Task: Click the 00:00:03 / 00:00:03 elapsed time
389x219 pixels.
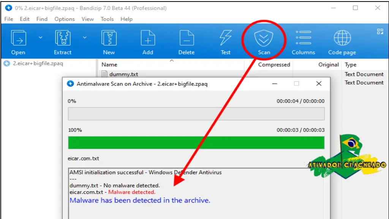Action: coord(300,130)
